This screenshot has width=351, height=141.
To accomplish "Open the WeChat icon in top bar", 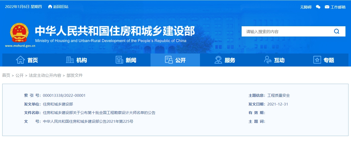I will (x=318, y=7).
